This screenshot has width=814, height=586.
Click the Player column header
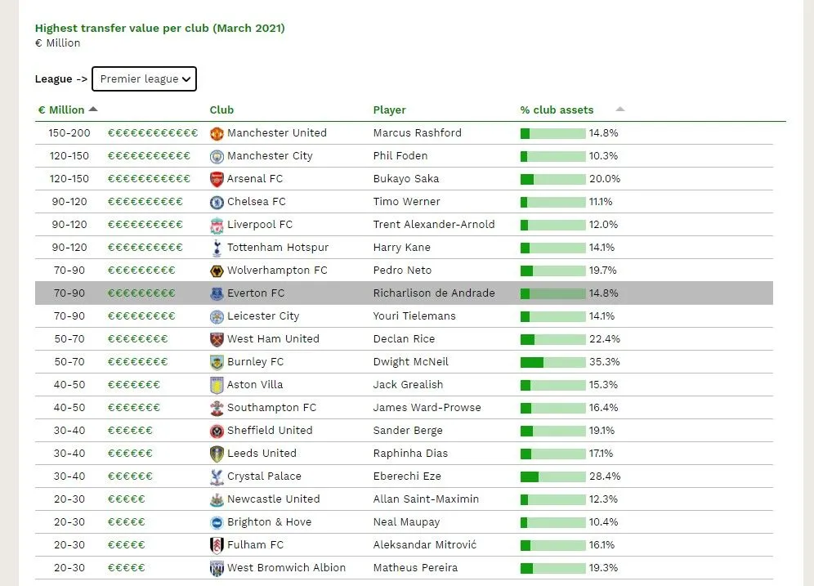389,110
